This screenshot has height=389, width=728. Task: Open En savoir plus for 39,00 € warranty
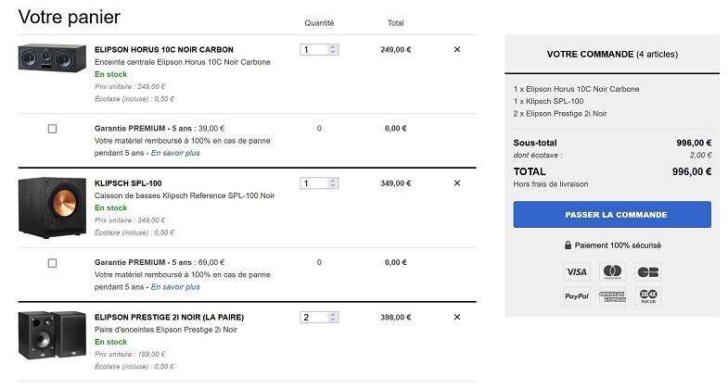[x=175, y=153]
